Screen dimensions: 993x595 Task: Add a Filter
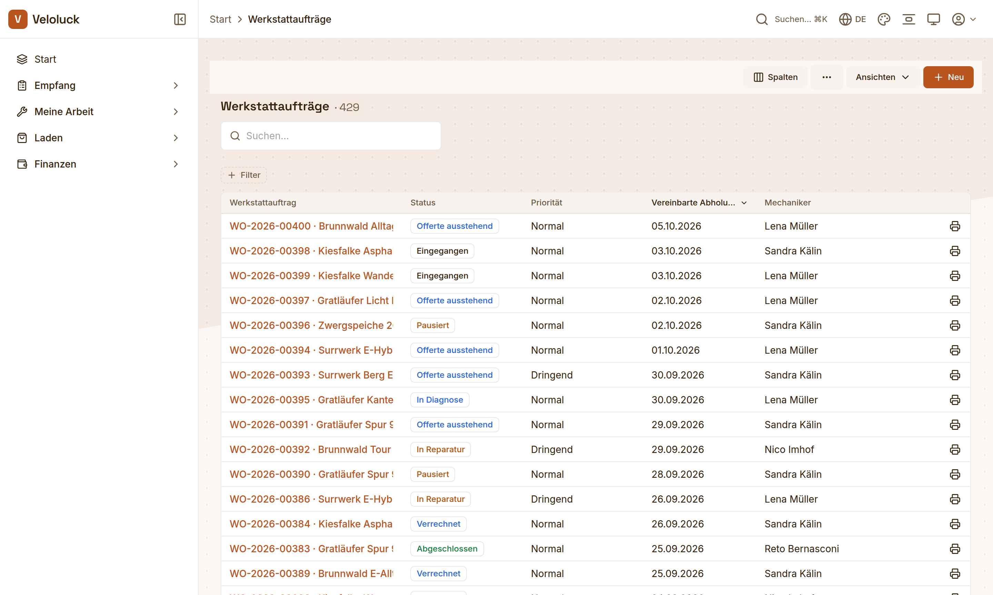click(x=244, y=175)
